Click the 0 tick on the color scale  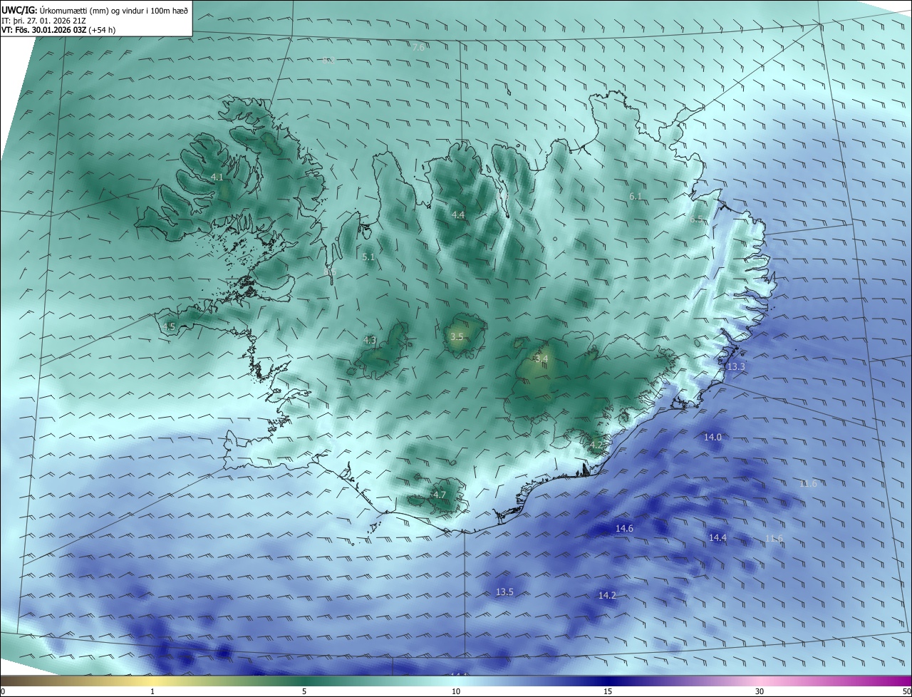point(3,691)
